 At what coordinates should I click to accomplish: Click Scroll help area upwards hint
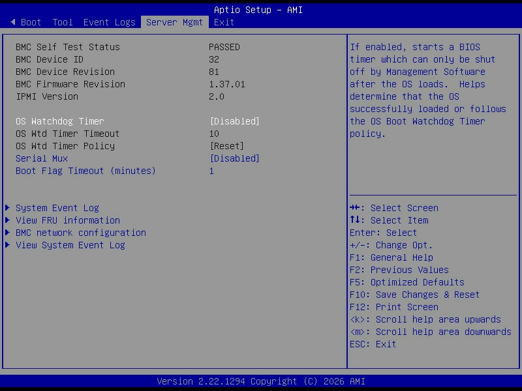[425, 319]
